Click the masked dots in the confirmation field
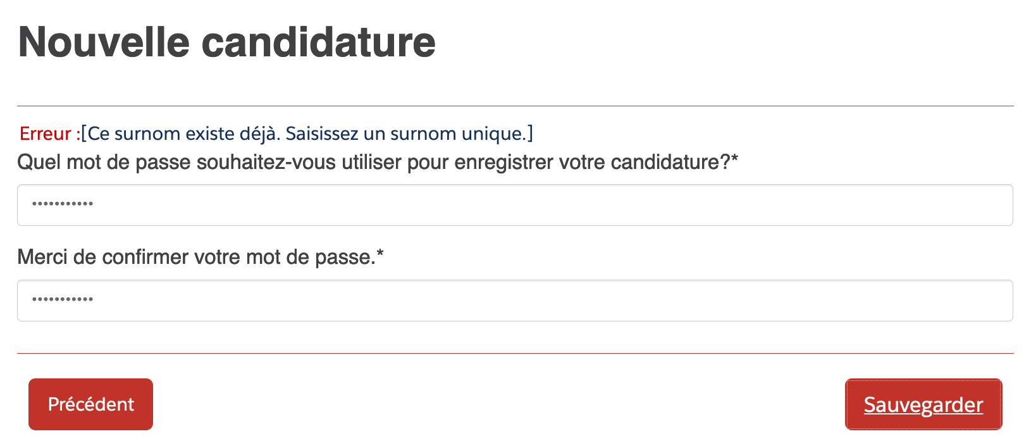The image size is (1031, 448). (63, 299)
